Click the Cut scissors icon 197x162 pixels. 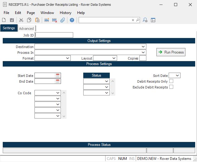point(21,20)
